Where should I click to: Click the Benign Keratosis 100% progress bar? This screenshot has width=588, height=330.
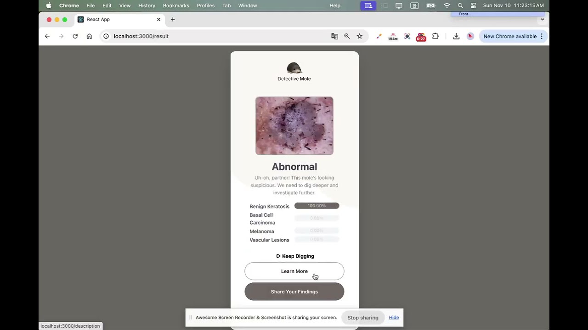(317, 206)
